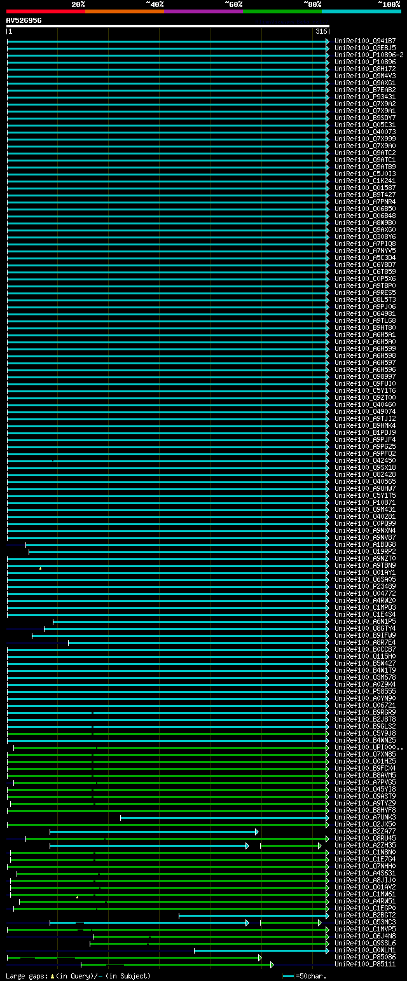Select label UniRef100_B9HT80
Screen dimensions: 407x981
(x=365, y=327)
